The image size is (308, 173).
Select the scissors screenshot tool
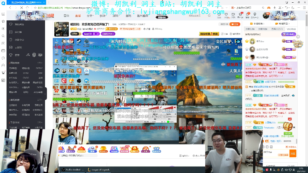coord(280,8)
